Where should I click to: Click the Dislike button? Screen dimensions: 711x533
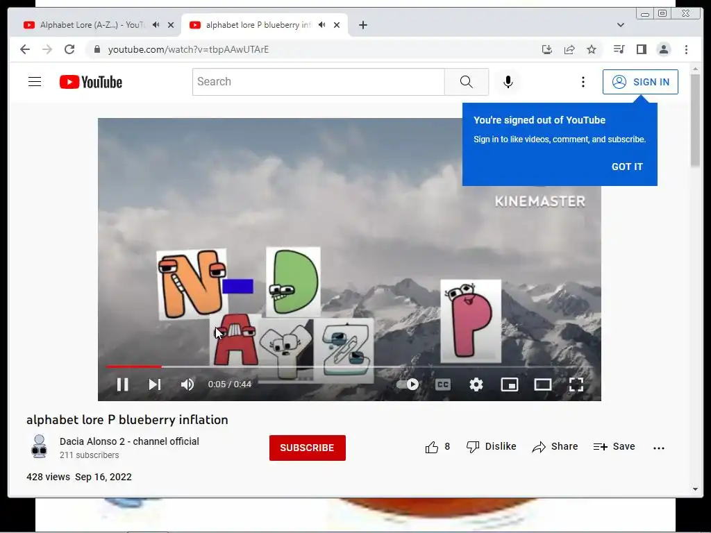tap(491, 447)
